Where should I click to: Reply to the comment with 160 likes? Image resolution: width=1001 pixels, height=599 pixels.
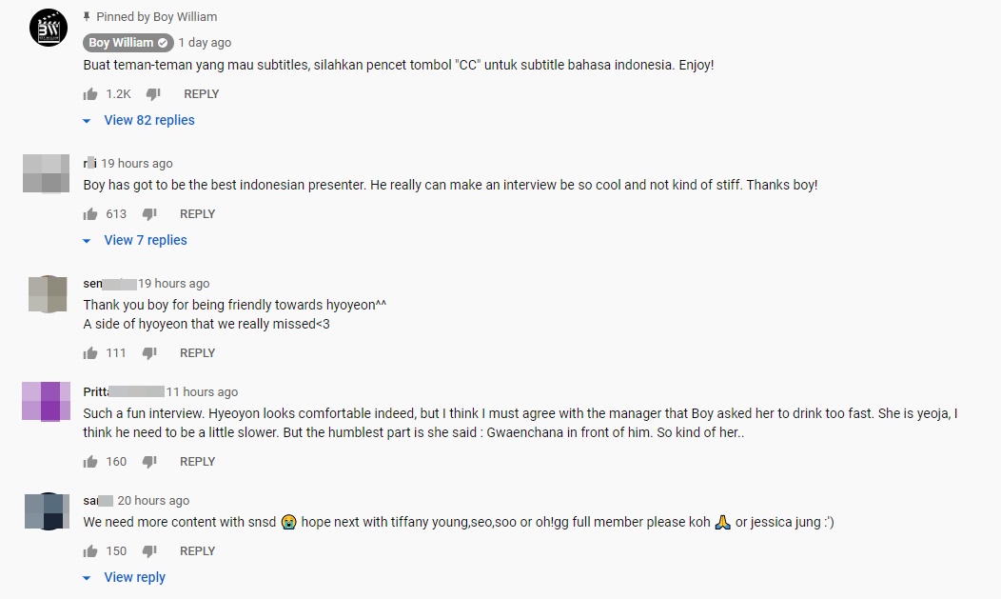click(x=197, y=462)
